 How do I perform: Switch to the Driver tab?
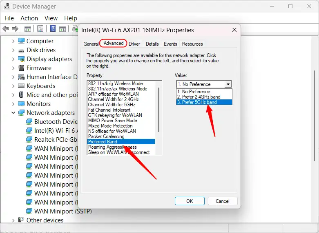(134, 44)
